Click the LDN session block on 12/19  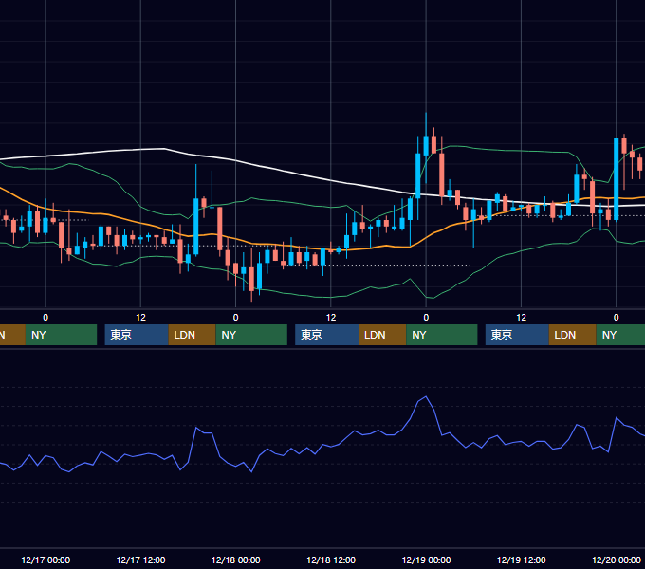(573, 335)
